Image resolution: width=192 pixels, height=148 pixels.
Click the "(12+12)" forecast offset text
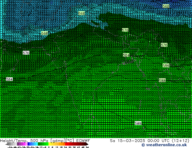(180, 141)
